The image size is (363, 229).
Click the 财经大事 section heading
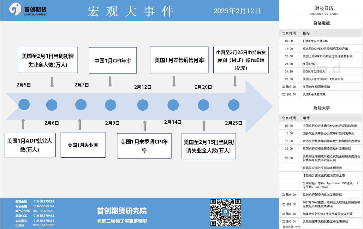(x=322, y=108)
